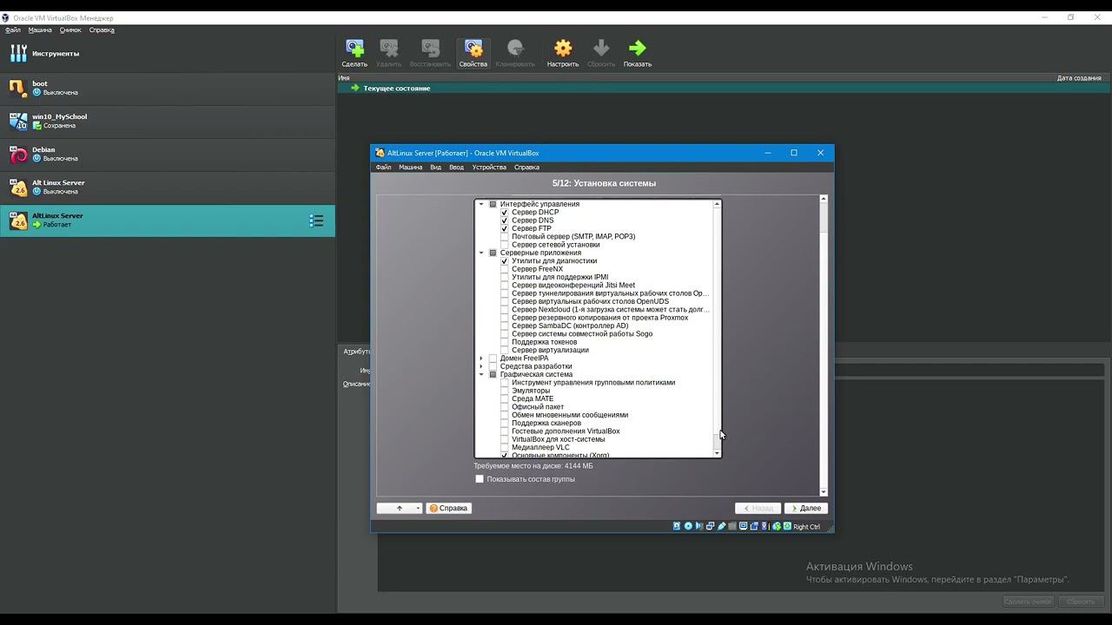Click the Дата создания column header
The width and height of the screenshot is (1112, 625).
(x=1079, y=78)
